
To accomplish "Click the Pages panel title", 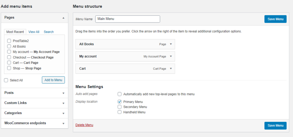I will 9,17.
